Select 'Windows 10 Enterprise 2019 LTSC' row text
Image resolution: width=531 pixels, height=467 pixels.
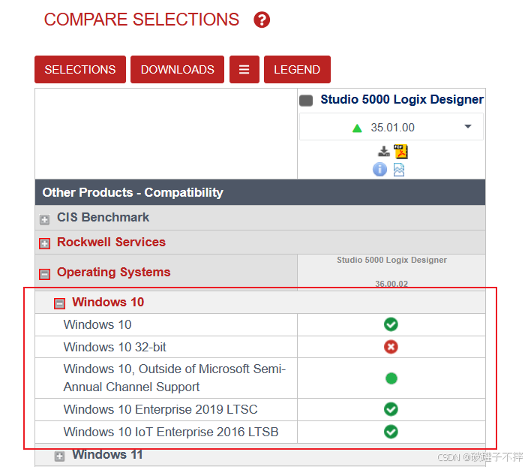tap(160, 409)
